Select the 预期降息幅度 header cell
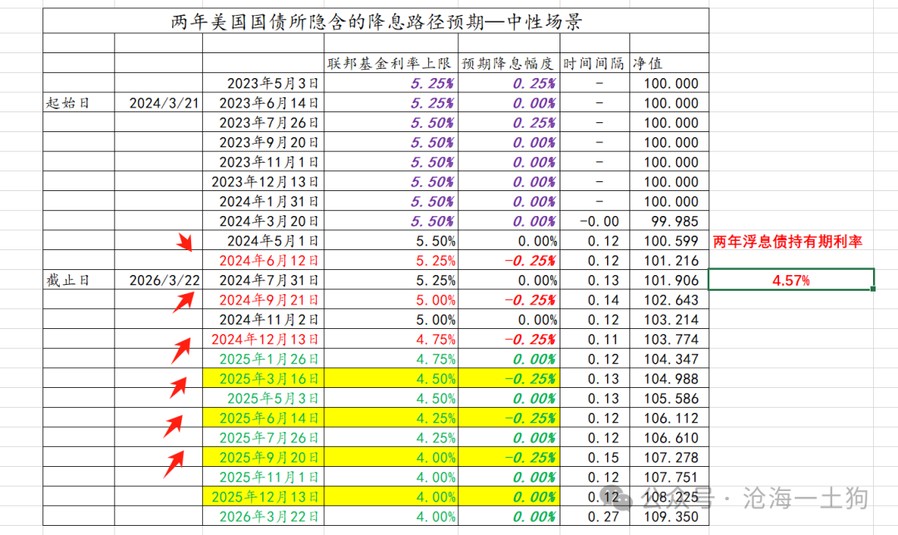898x535 pixels. 509,63
